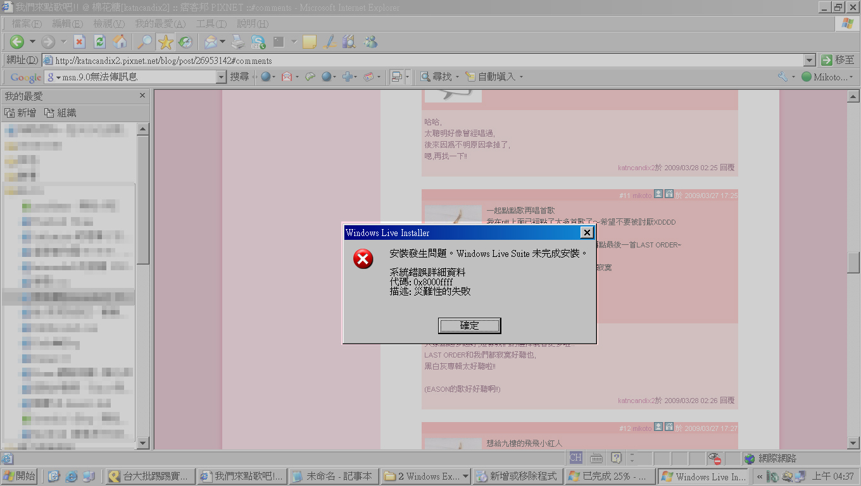Click the Skype call toolbar icon
Screen dimensions: 861x486
coord(258,42)
